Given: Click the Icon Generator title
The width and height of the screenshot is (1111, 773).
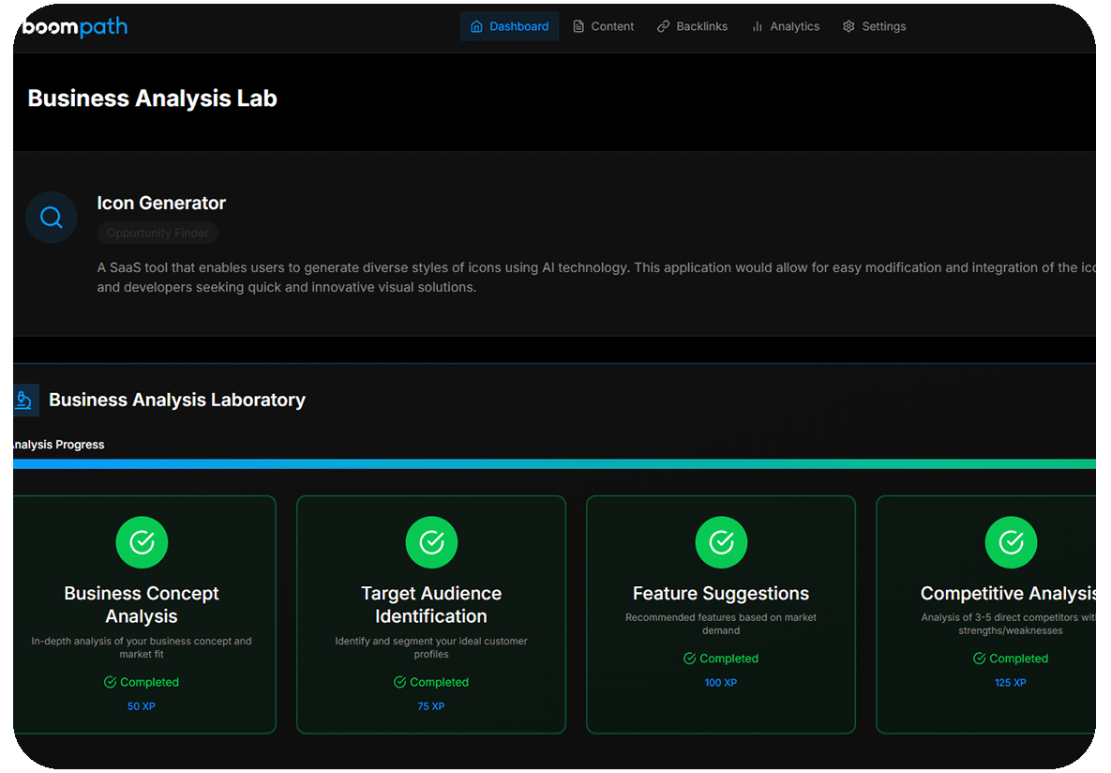Looking at the screenshot, I should pyautogui.click(x=161, y=203).
